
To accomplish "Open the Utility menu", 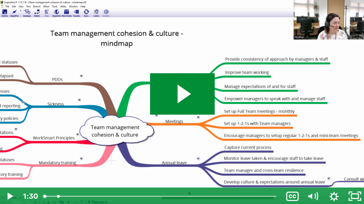I will coord(63,7).
